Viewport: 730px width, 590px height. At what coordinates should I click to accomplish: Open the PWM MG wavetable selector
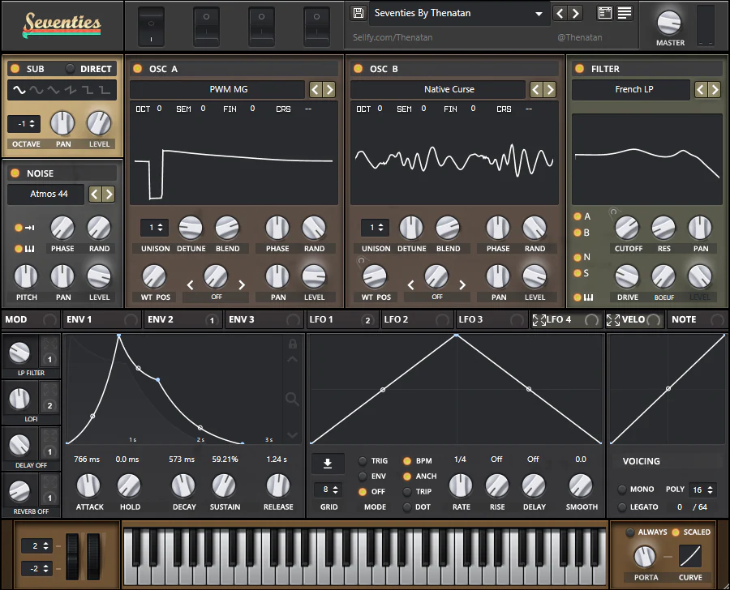click(217, 90)
